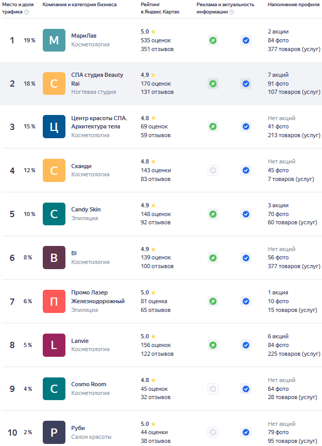Click '2 акции' for МариЛав

pyautogui.click(x=278, y=31)
